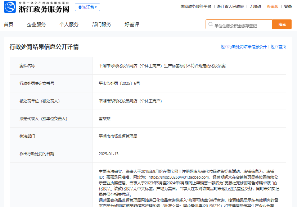Viewport: 297px width, 207px height.
Task: Click the 返回首页 link
Action: coord(278,47)
